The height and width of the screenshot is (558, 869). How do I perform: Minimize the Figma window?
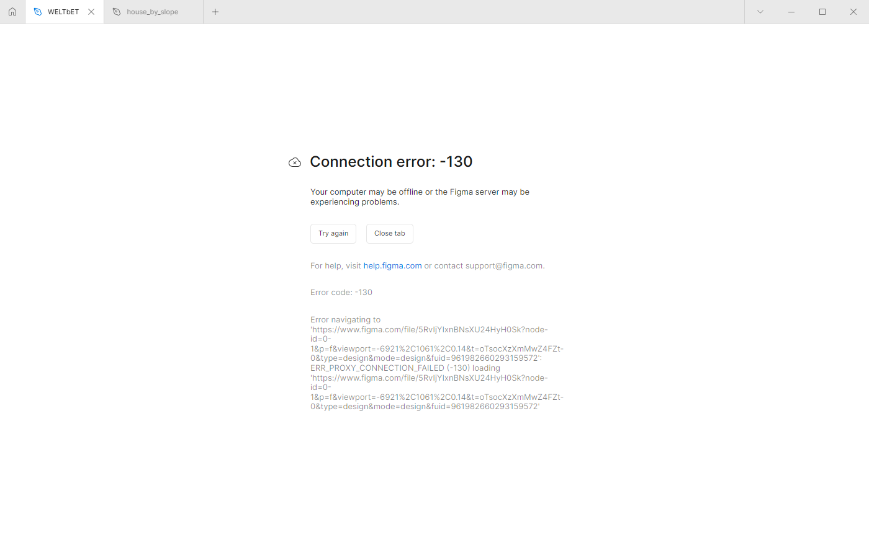click(791, 12)
